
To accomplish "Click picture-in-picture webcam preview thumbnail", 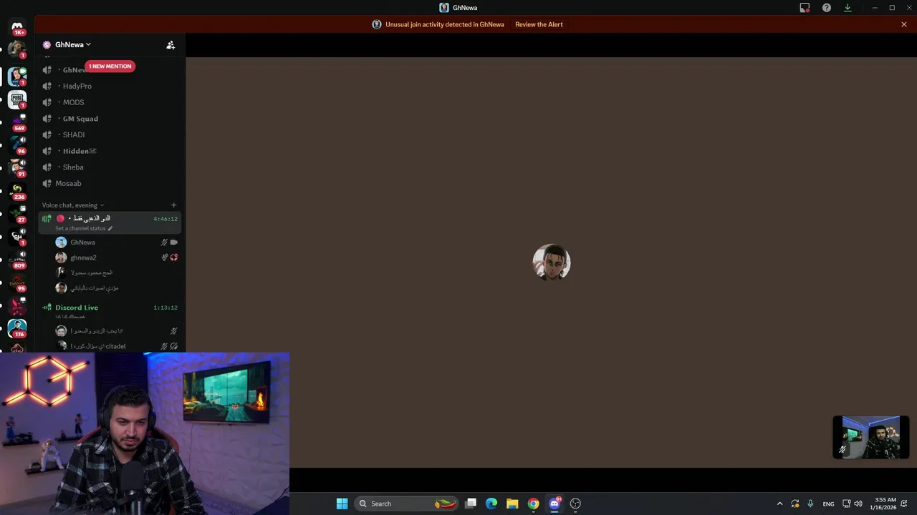I will pos(870,437).
